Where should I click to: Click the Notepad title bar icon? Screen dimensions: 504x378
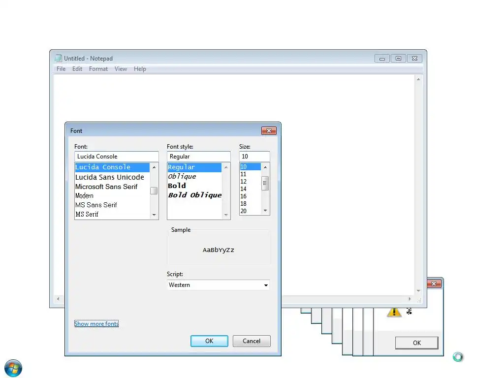click(x=58, y=58)
